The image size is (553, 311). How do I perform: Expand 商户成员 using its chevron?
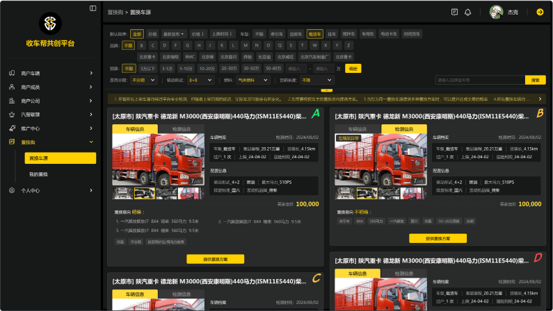pyautogui.click(x=91, y=87)
